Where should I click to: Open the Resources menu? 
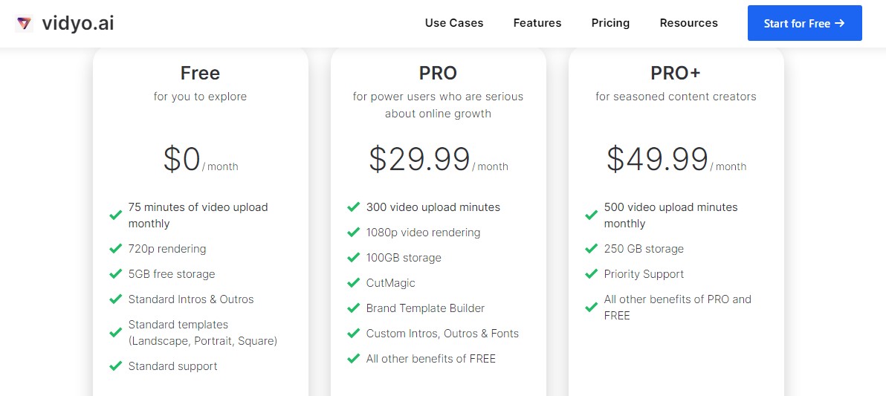click(689, 23)
